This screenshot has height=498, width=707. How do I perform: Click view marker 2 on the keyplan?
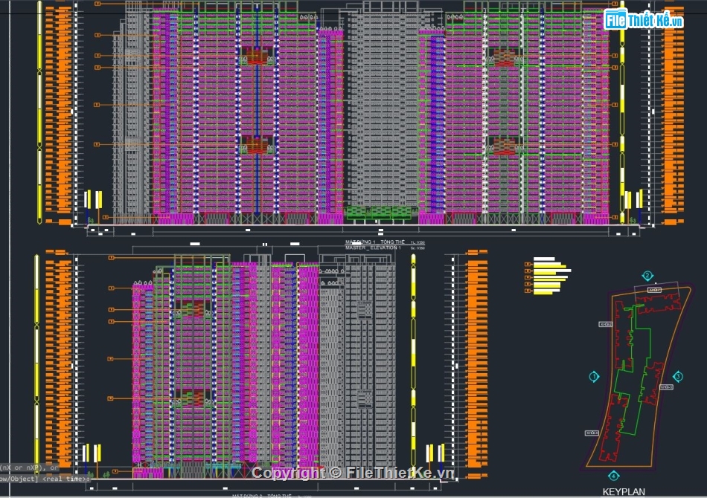click(647, 276)
